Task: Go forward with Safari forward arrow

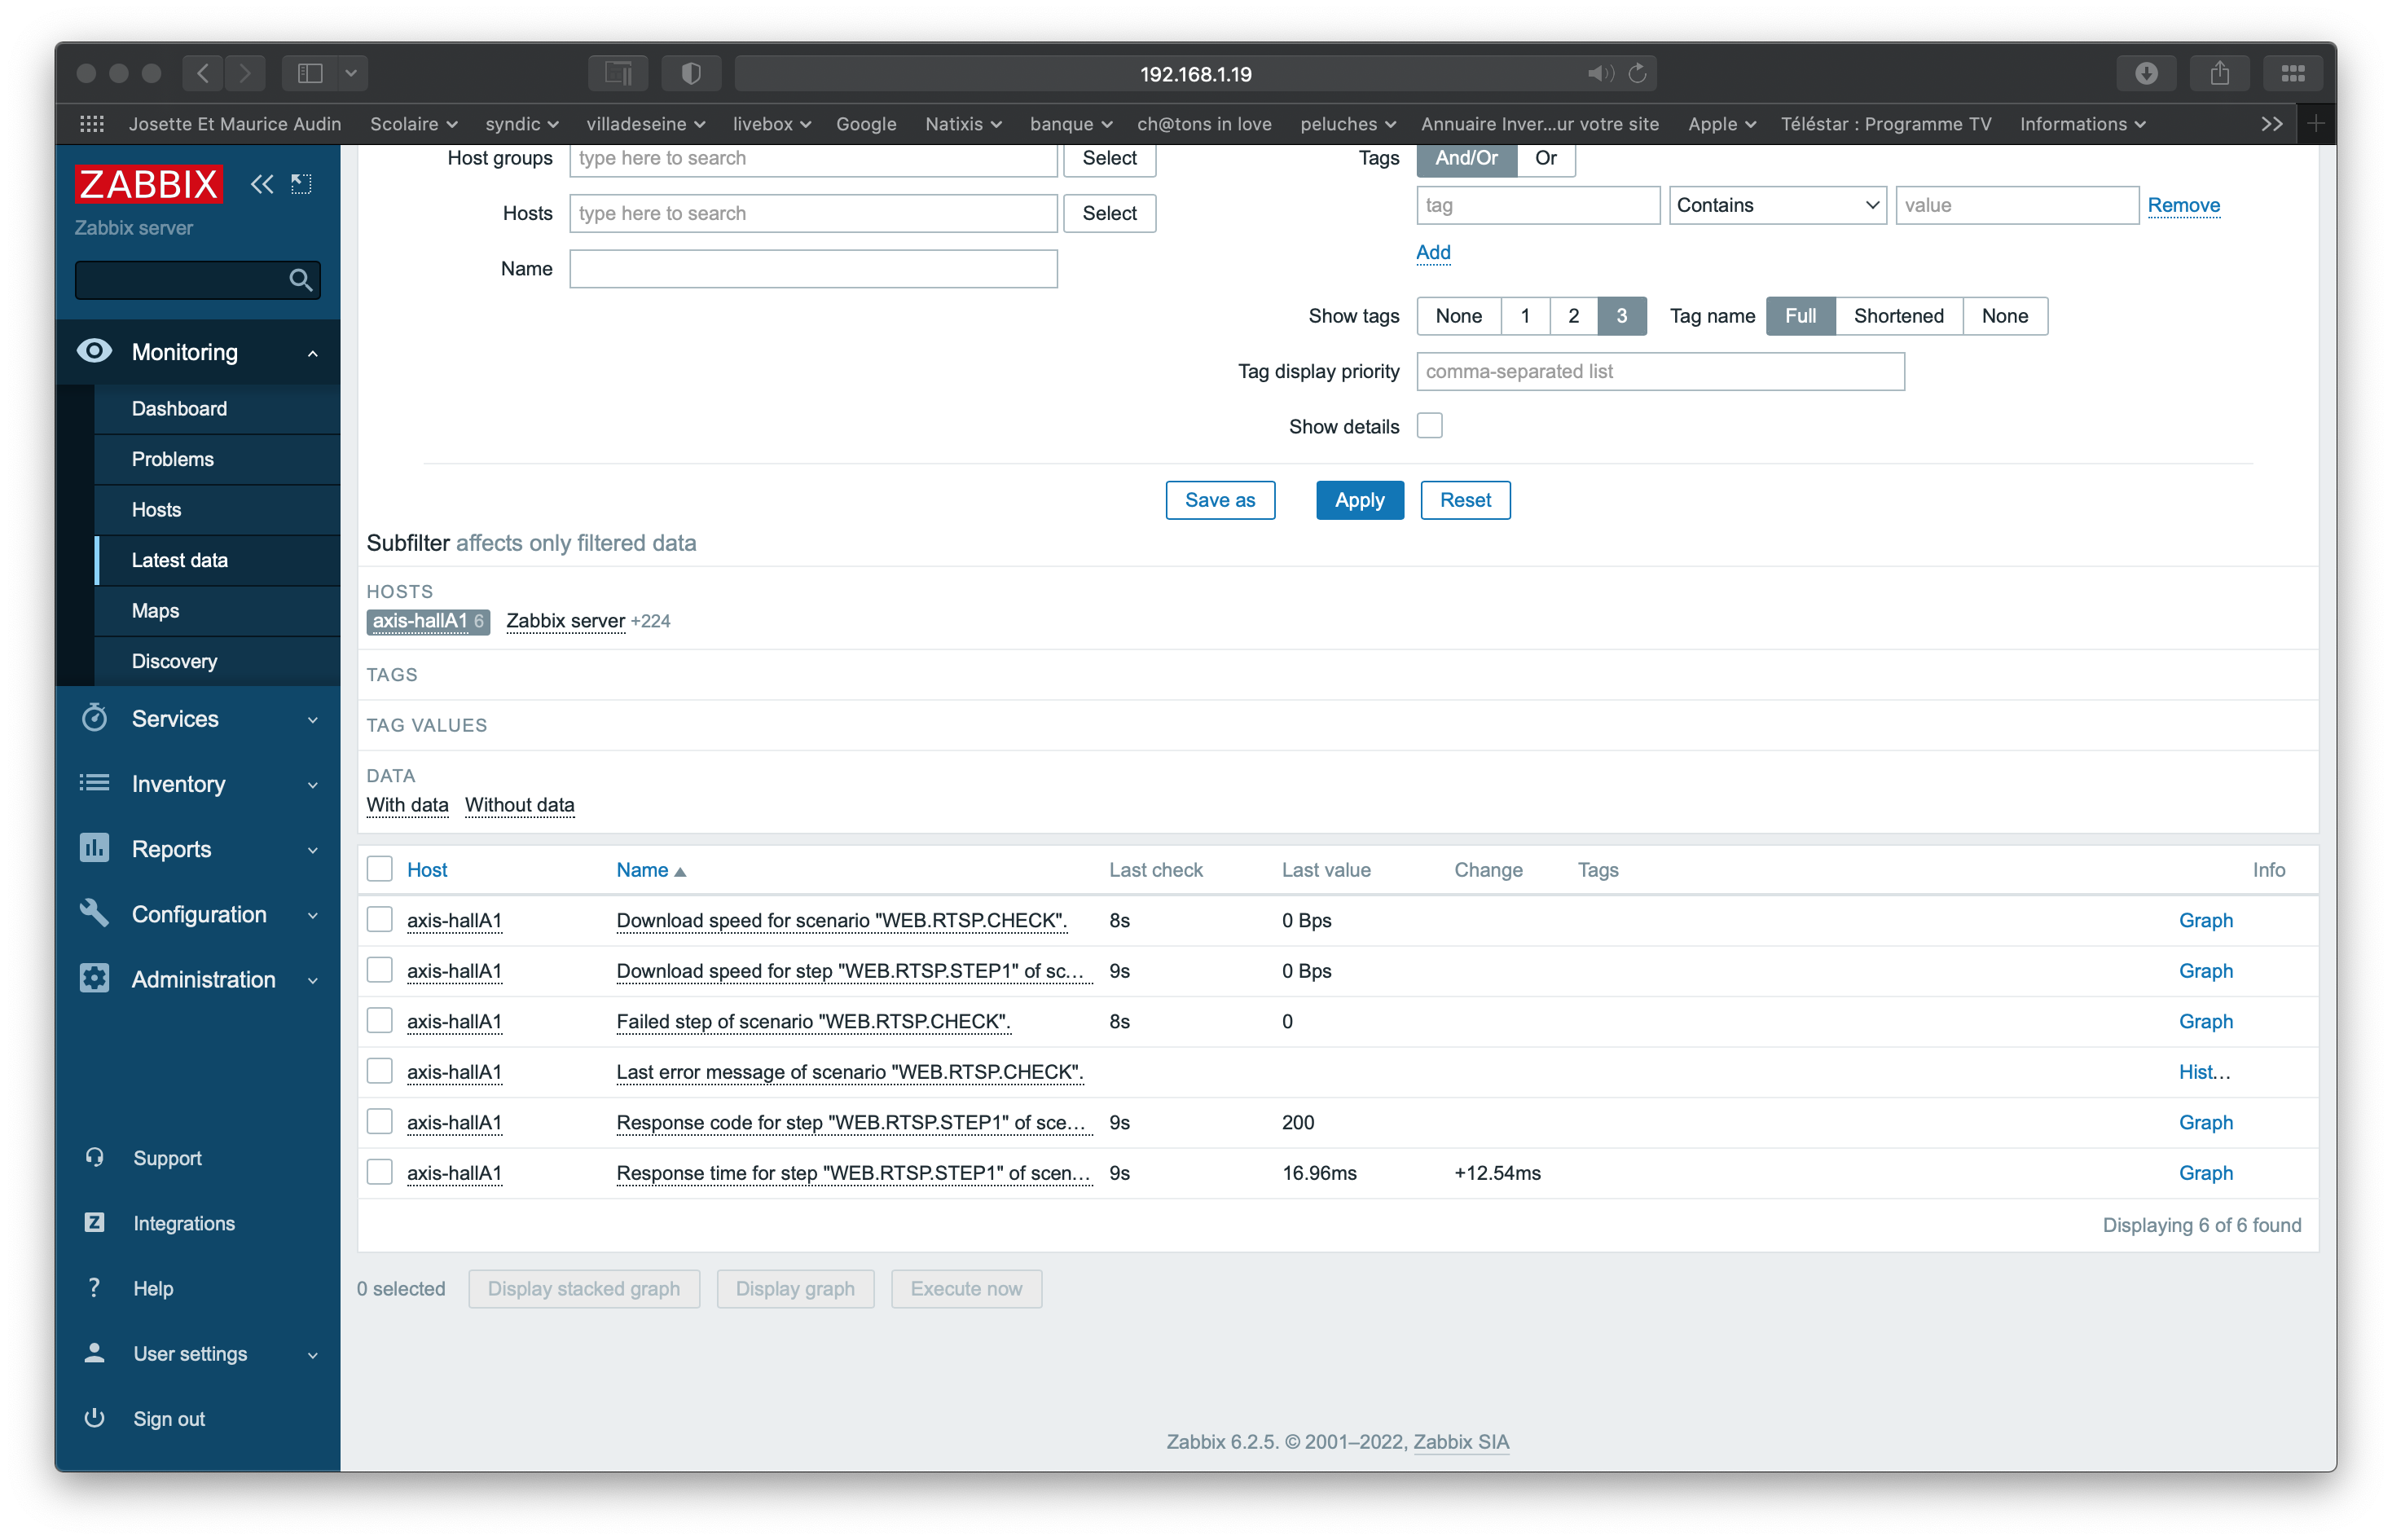Action: (245, 73)
